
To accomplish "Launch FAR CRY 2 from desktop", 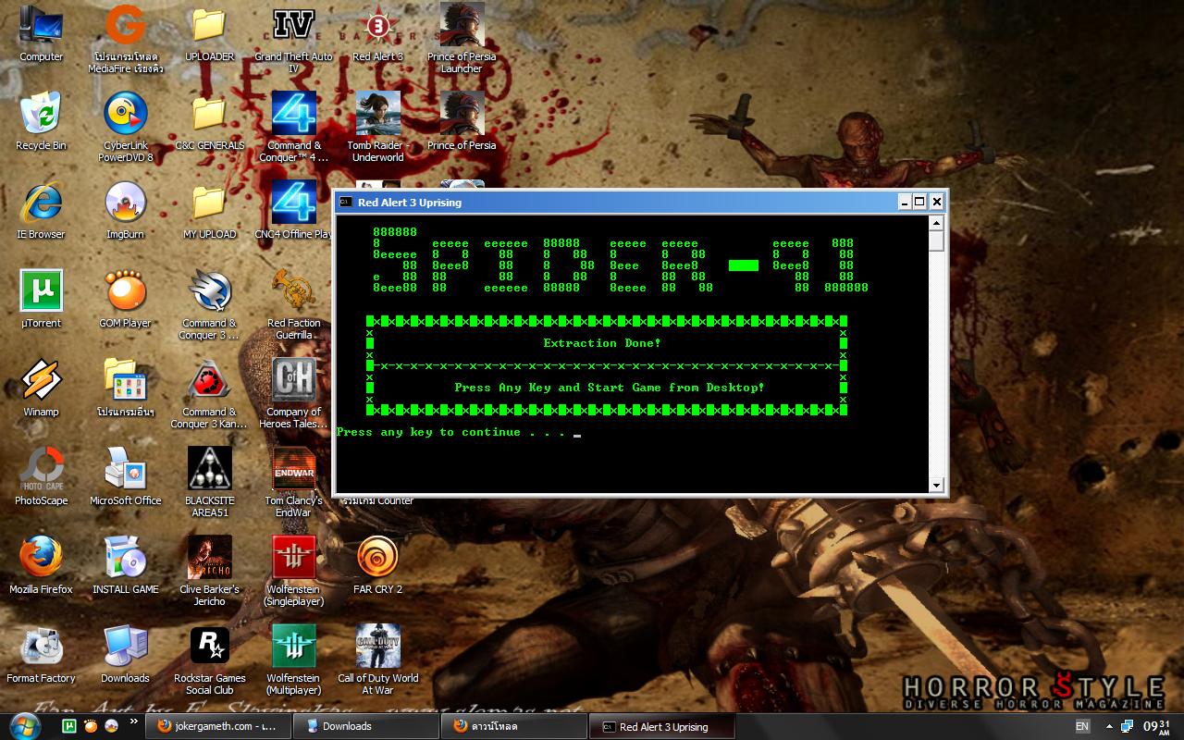I will (378, 565).
